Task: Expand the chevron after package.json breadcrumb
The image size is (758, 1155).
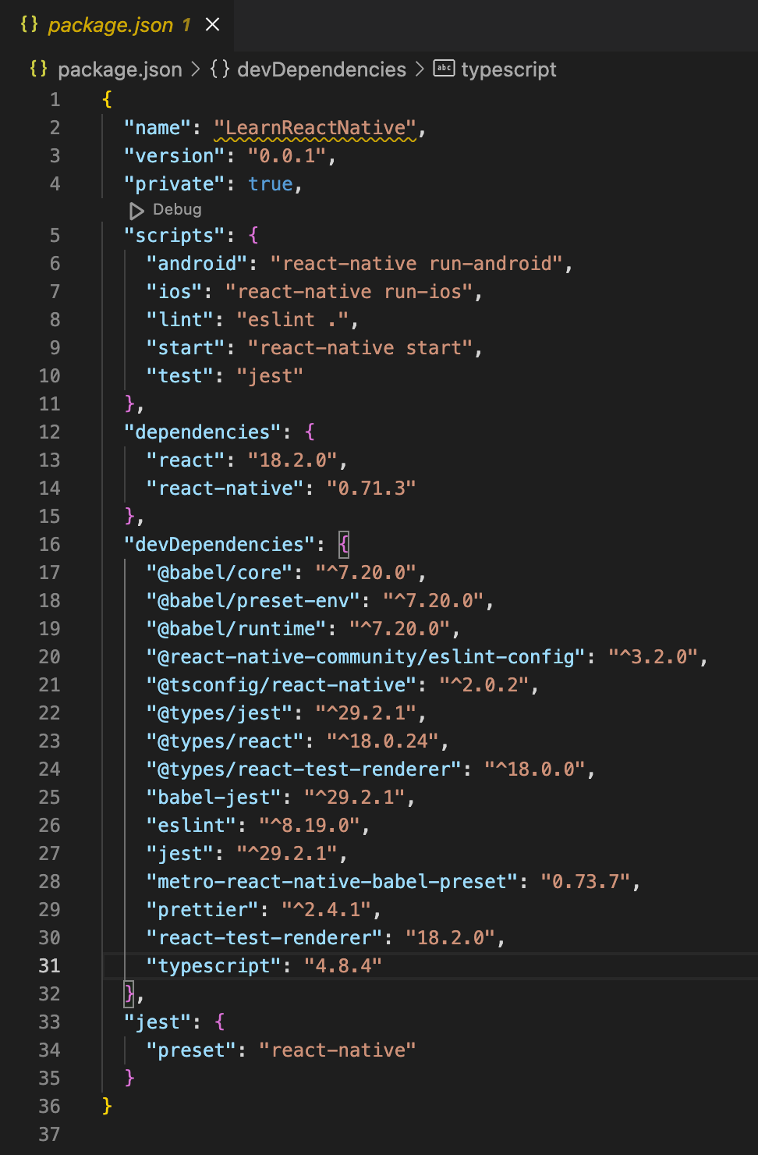Action: 192,69
